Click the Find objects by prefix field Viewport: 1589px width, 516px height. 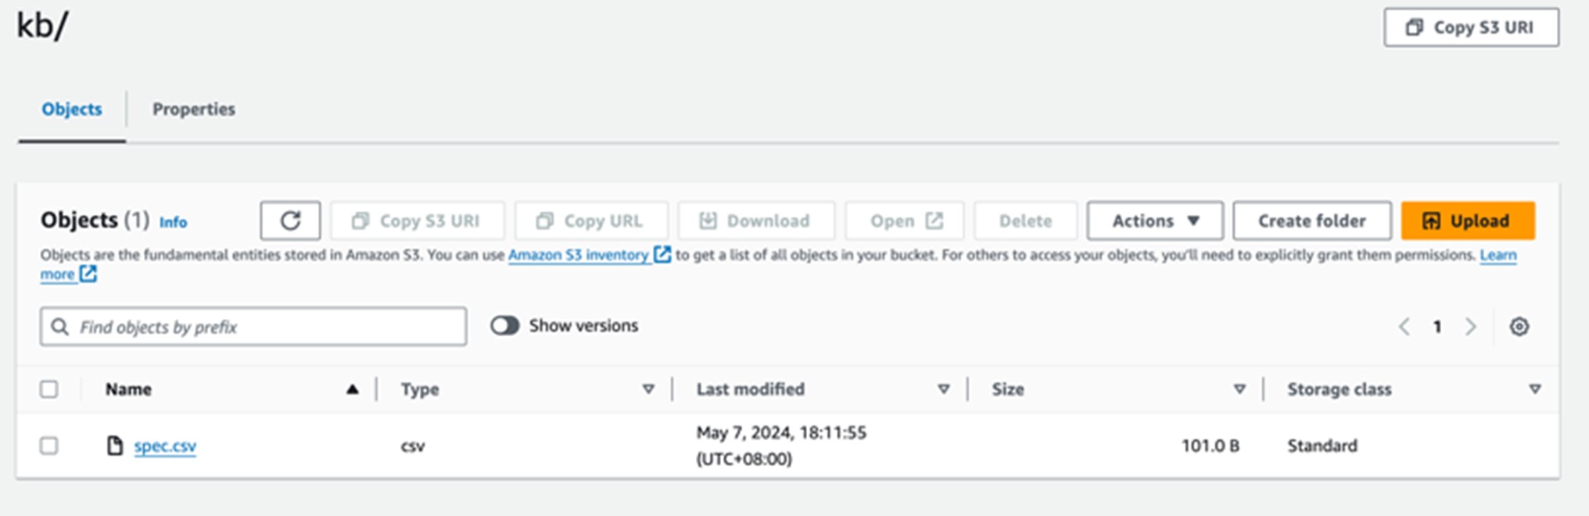click(x=253, y=326)
